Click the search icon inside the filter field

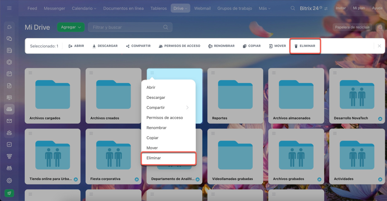(165, 27)
